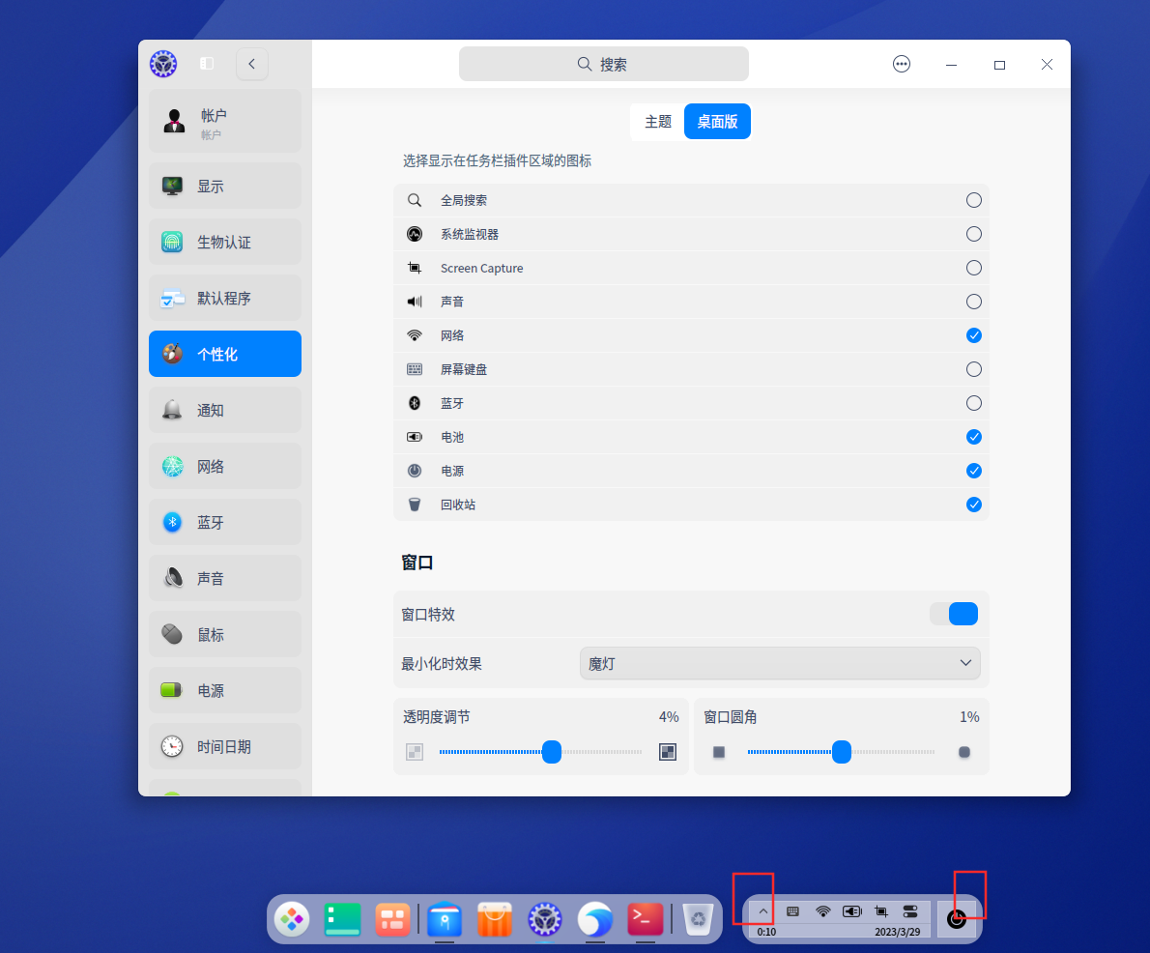1150x953 pixels.
Task: Open the 声音 category in the sidebar
Action: point(224,578)
